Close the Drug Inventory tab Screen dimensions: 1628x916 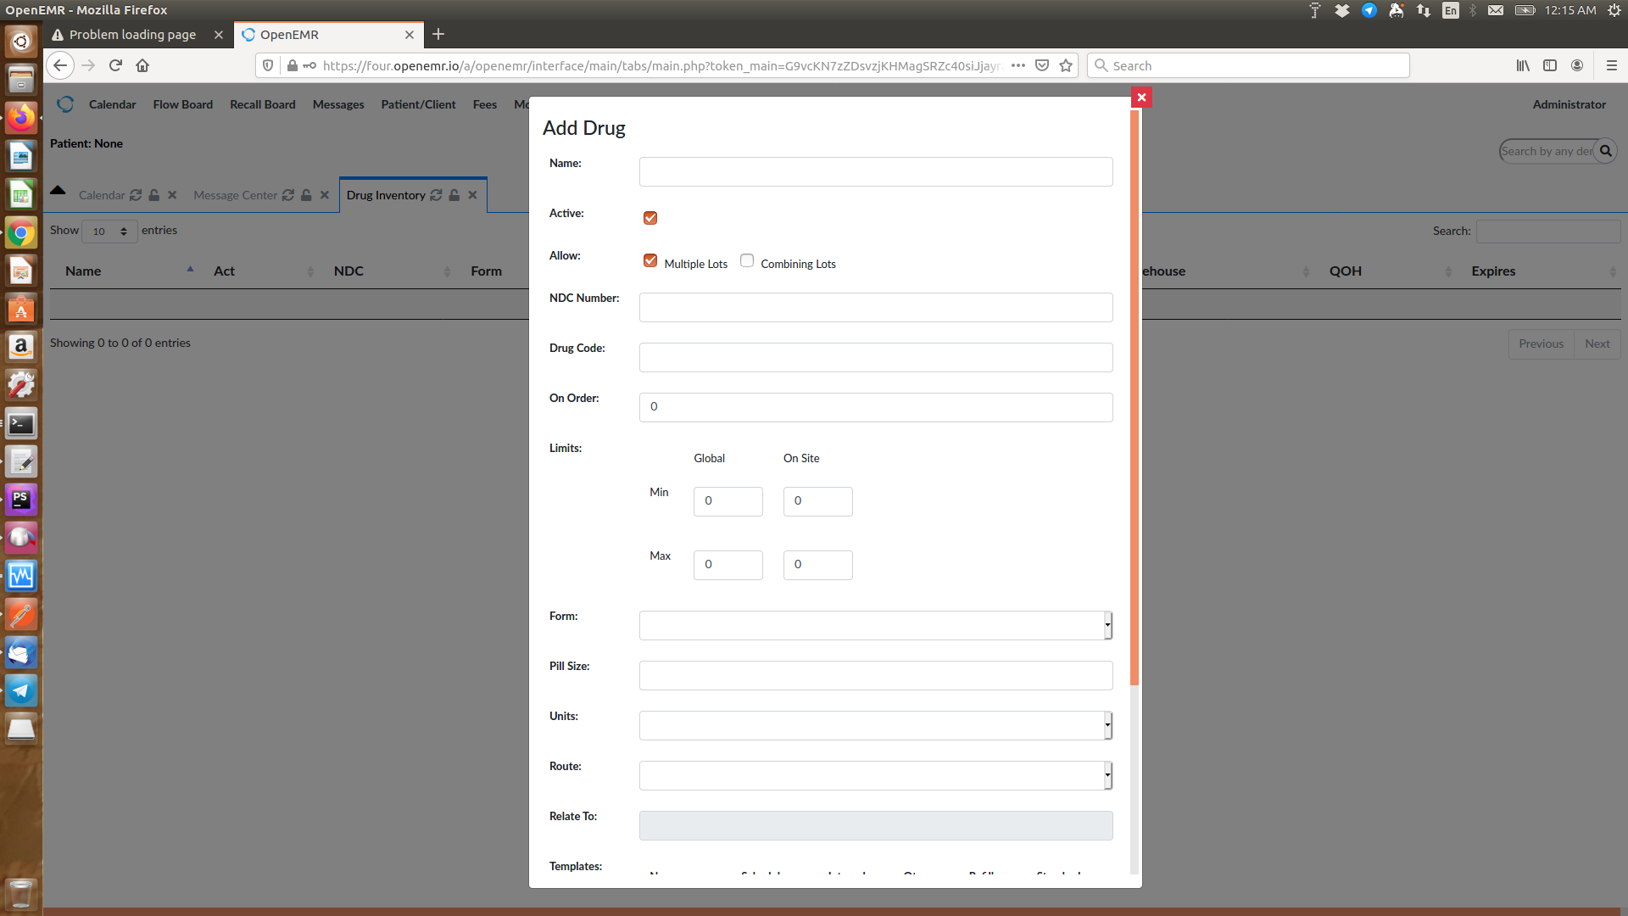tap(472, 195)
